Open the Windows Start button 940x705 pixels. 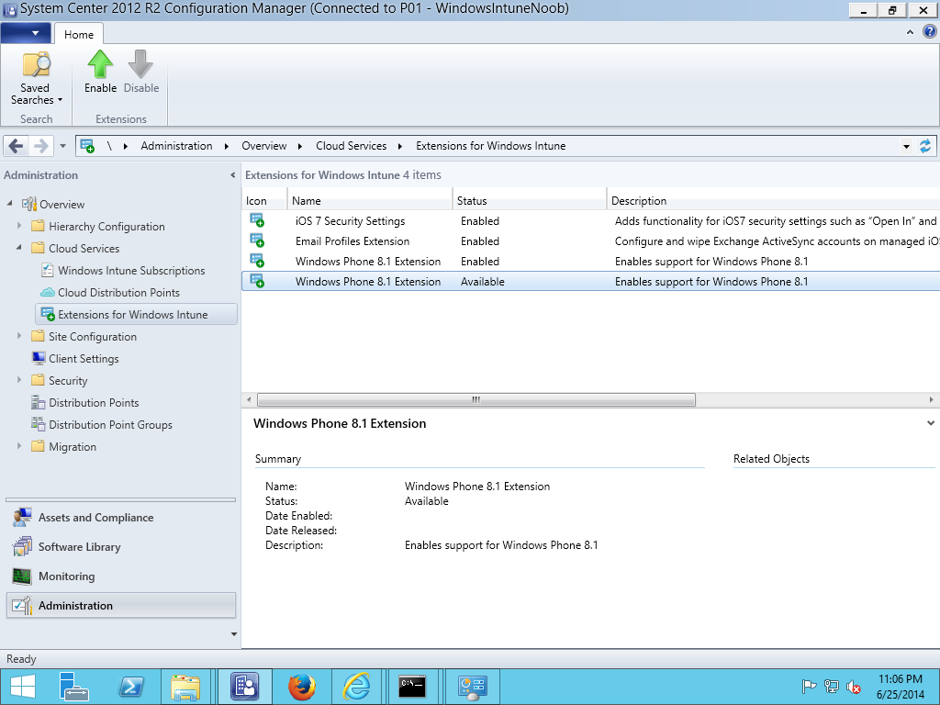pyautogui.click(x=23, y=687)
